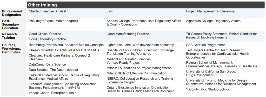The height and width of the screenshot is (97, 266).
Task: Click Project Management Professional entry
Action: pos(210,11)
